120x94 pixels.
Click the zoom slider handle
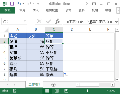coord(87,91)
